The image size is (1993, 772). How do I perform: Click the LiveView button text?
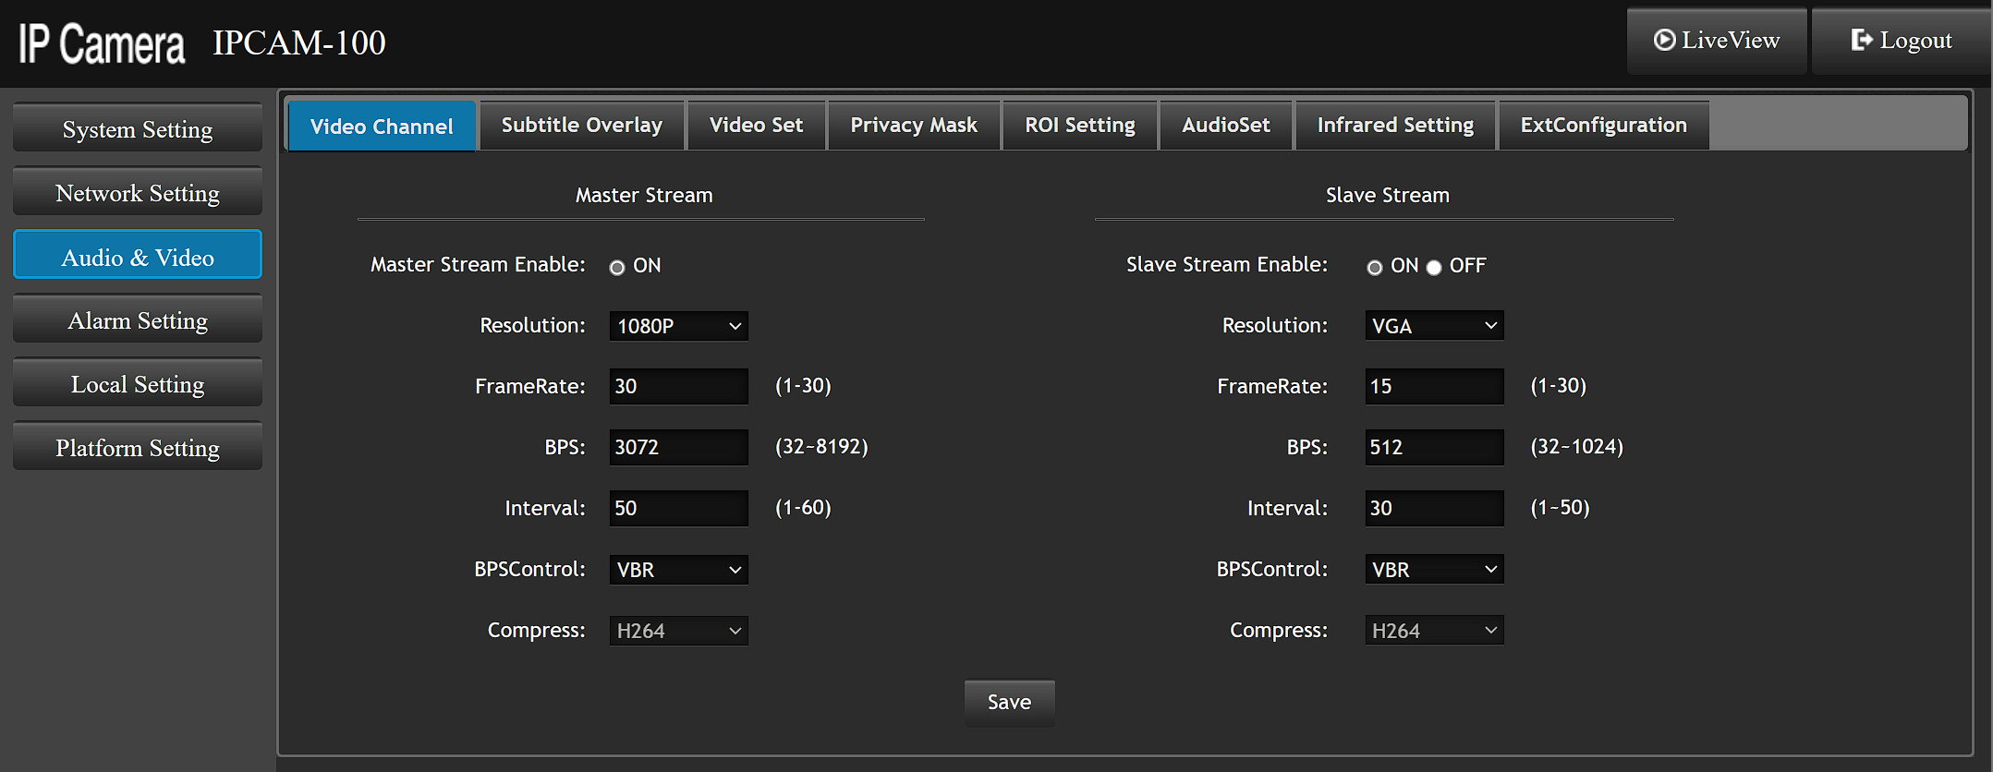point(1731,41)
